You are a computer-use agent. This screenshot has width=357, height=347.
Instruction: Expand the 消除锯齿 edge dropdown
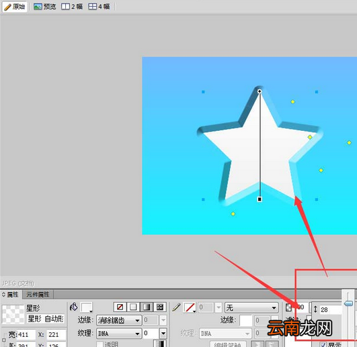click(x=119, y=320)
